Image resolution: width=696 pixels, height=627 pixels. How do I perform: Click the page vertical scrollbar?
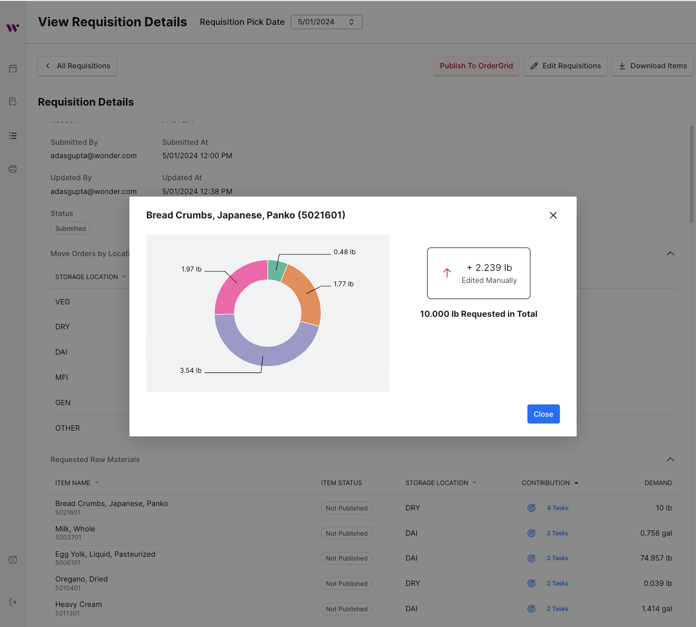coord(692,174)
